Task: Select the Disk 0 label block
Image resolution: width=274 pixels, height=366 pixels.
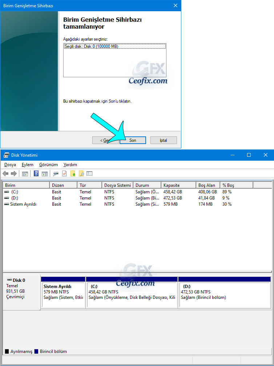Action: [x=21, y=292]
